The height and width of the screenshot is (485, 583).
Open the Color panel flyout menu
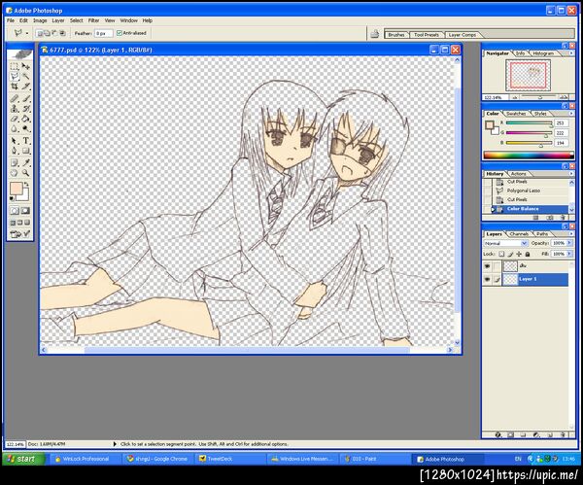coord(571,114)
